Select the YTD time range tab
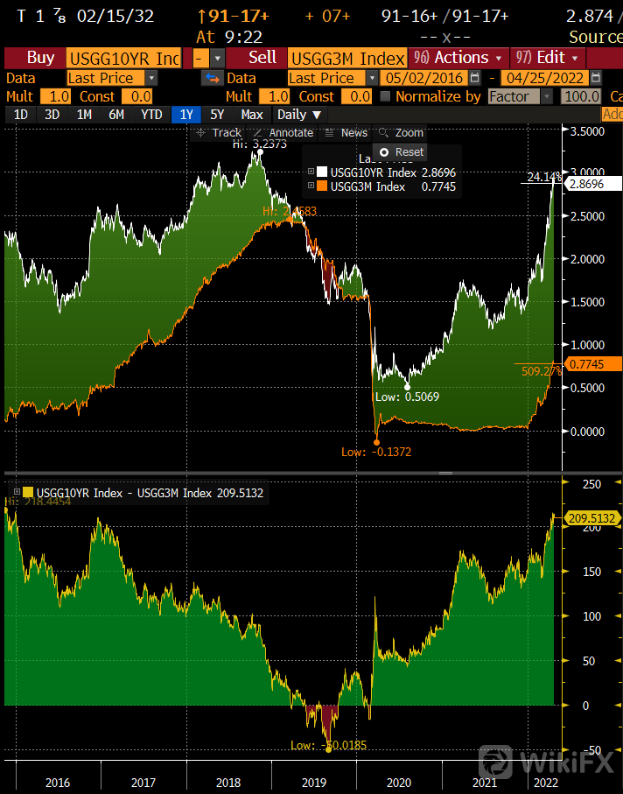 (151, 115)
